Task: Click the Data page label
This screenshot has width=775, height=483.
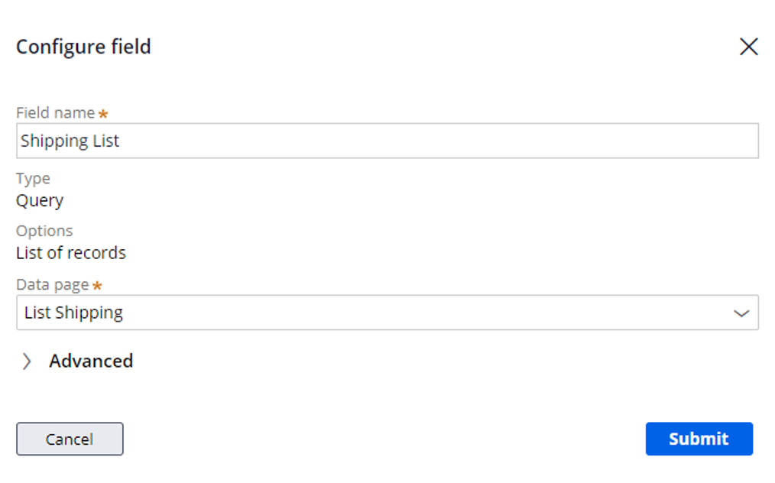Action: point(53,285)
